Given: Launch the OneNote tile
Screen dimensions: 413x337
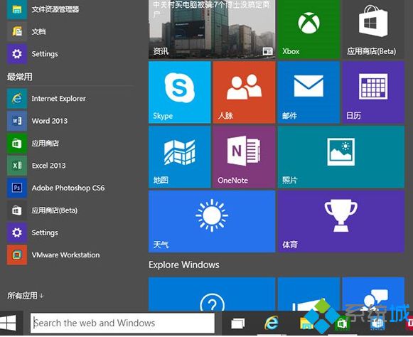Looking at the screenshot, I should (244, 157).
